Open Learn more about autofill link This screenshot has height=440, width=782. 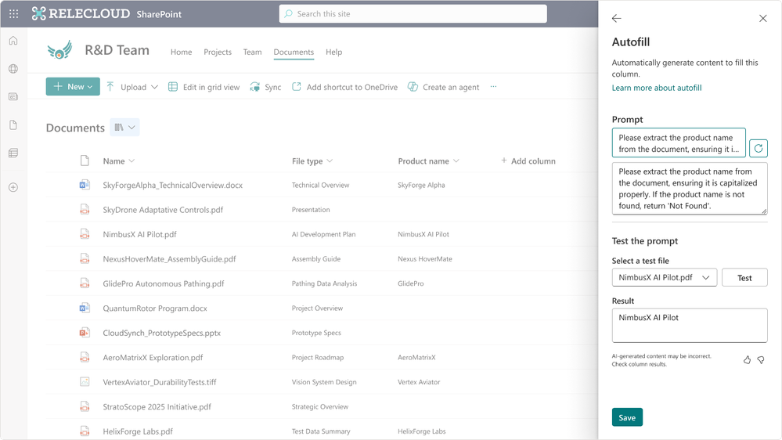656,88
